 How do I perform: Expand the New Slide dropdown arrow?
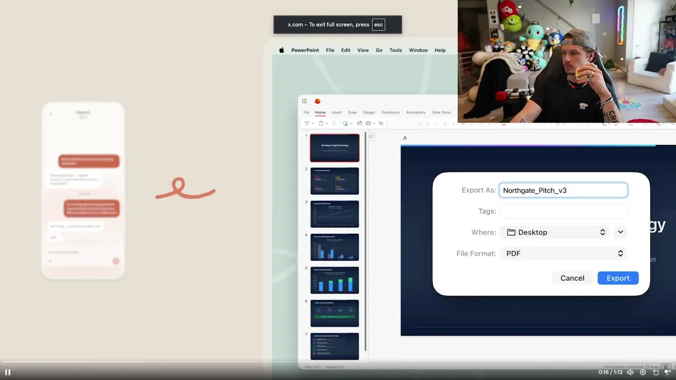click(x=351, y=123)
